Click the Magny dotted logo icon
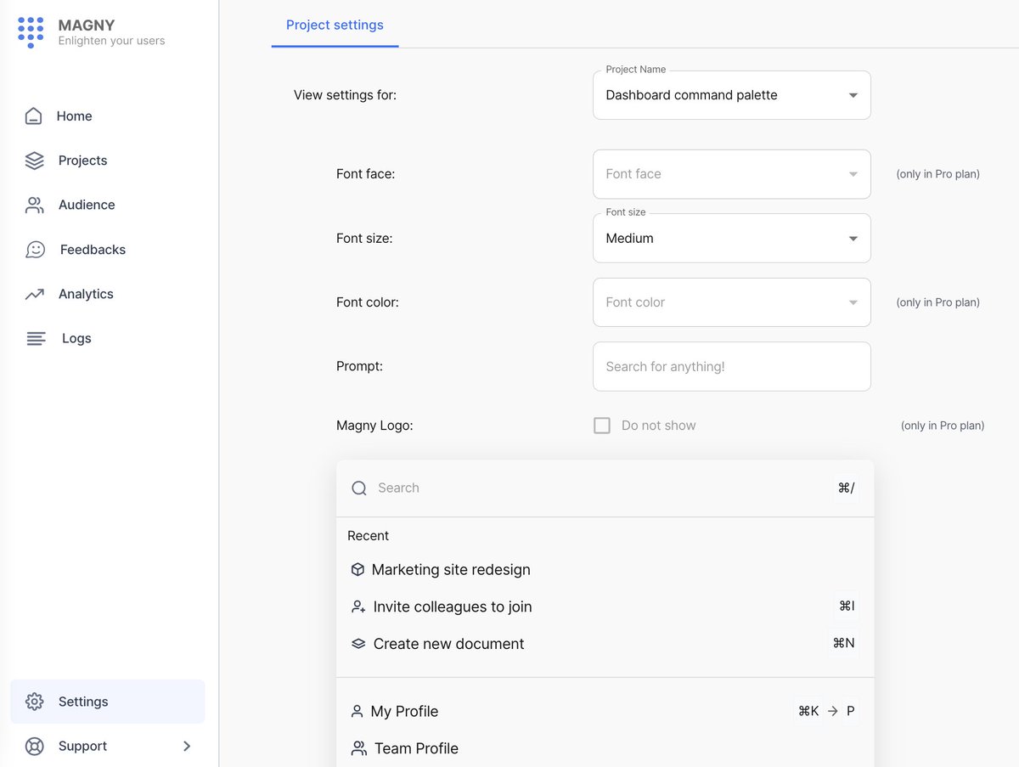 (31, 32)
